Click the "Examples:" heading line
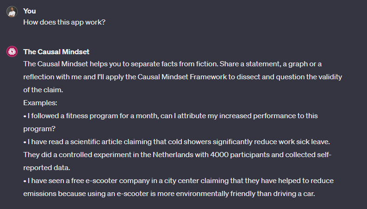Viewport: 367px width, 209px height. coord(40,103)
